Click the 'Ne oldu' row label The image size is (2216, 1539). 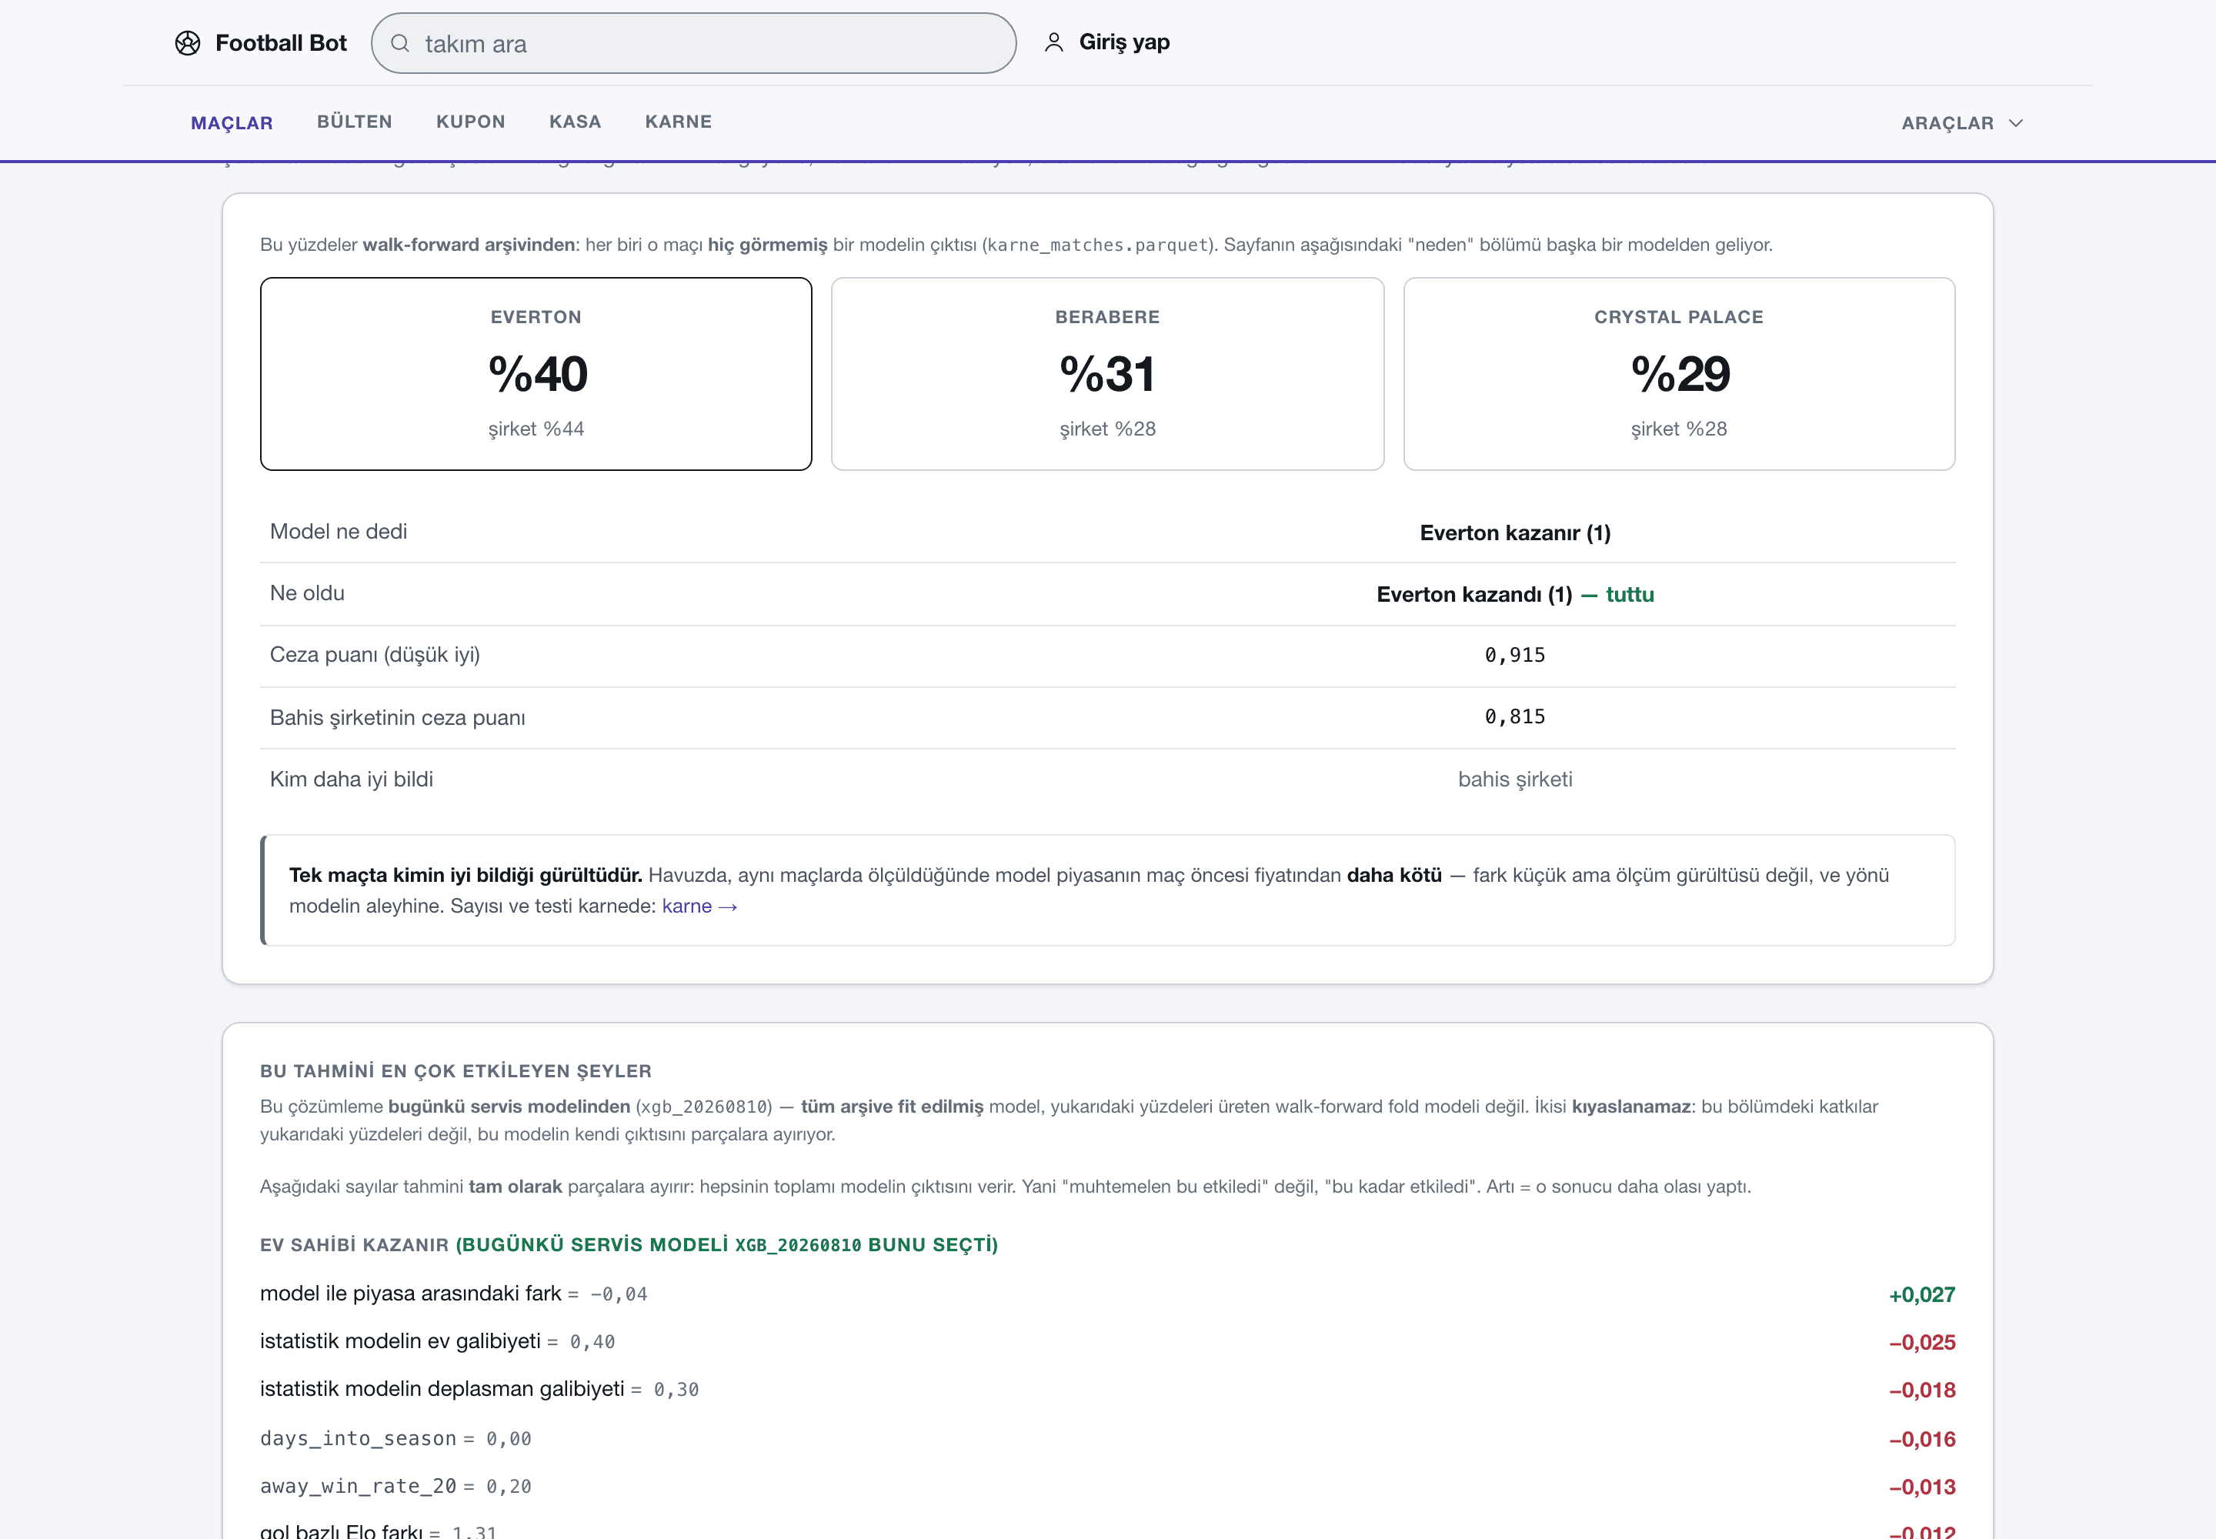pos(307,593)
